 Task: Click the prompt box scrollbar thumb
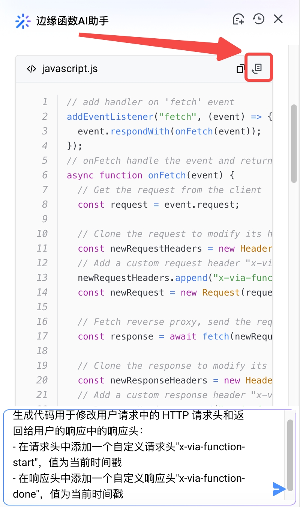pyautogui.click(x=290, y=454)
